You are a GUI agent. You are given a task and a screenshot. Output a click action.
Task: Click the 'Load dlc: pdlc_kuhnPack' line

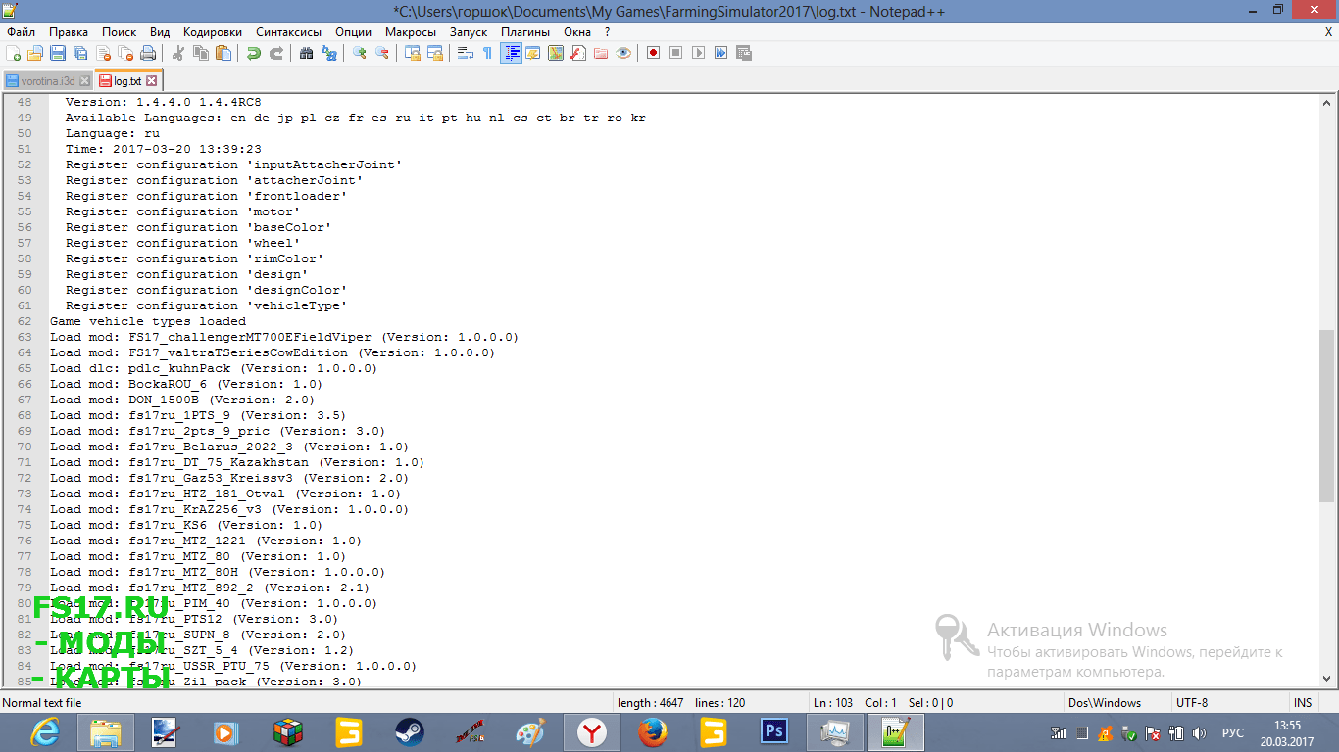(x=214, y=368)
